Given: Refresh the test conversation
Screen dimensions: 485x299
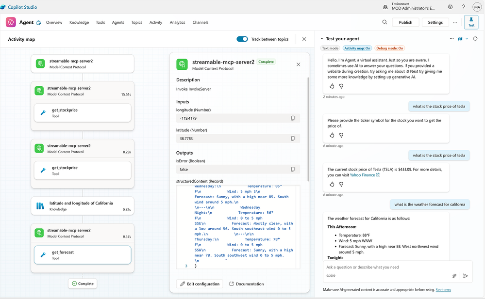Looking at the screenshot, I should click(x=475, y=39).
